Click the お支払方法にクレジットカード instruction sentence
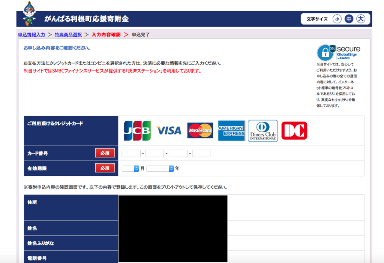The image size is (384, 263). (123, 63)
